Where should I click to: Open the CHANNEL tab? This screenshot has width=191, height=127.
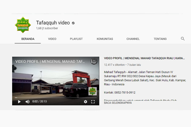133,39
